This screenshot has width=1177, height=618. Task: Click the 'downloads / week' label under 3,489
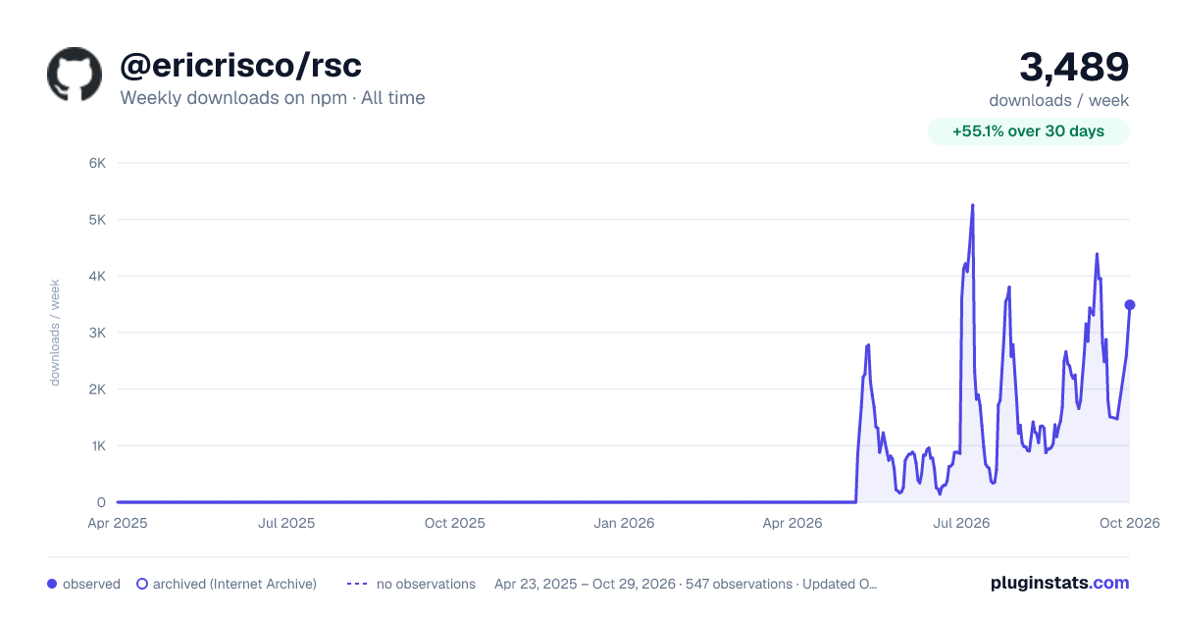pyautogui.click(x=1059, y=100)
